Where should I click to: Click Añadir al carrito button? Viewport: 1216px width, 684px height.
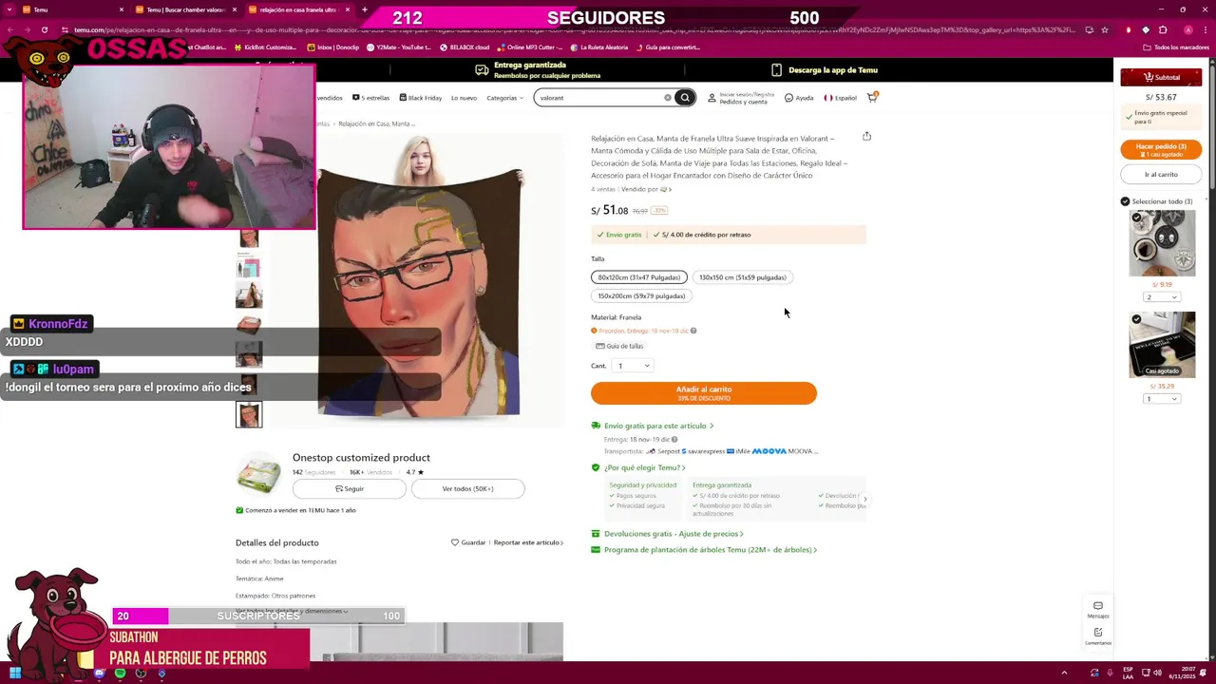(x=704, y=393)
